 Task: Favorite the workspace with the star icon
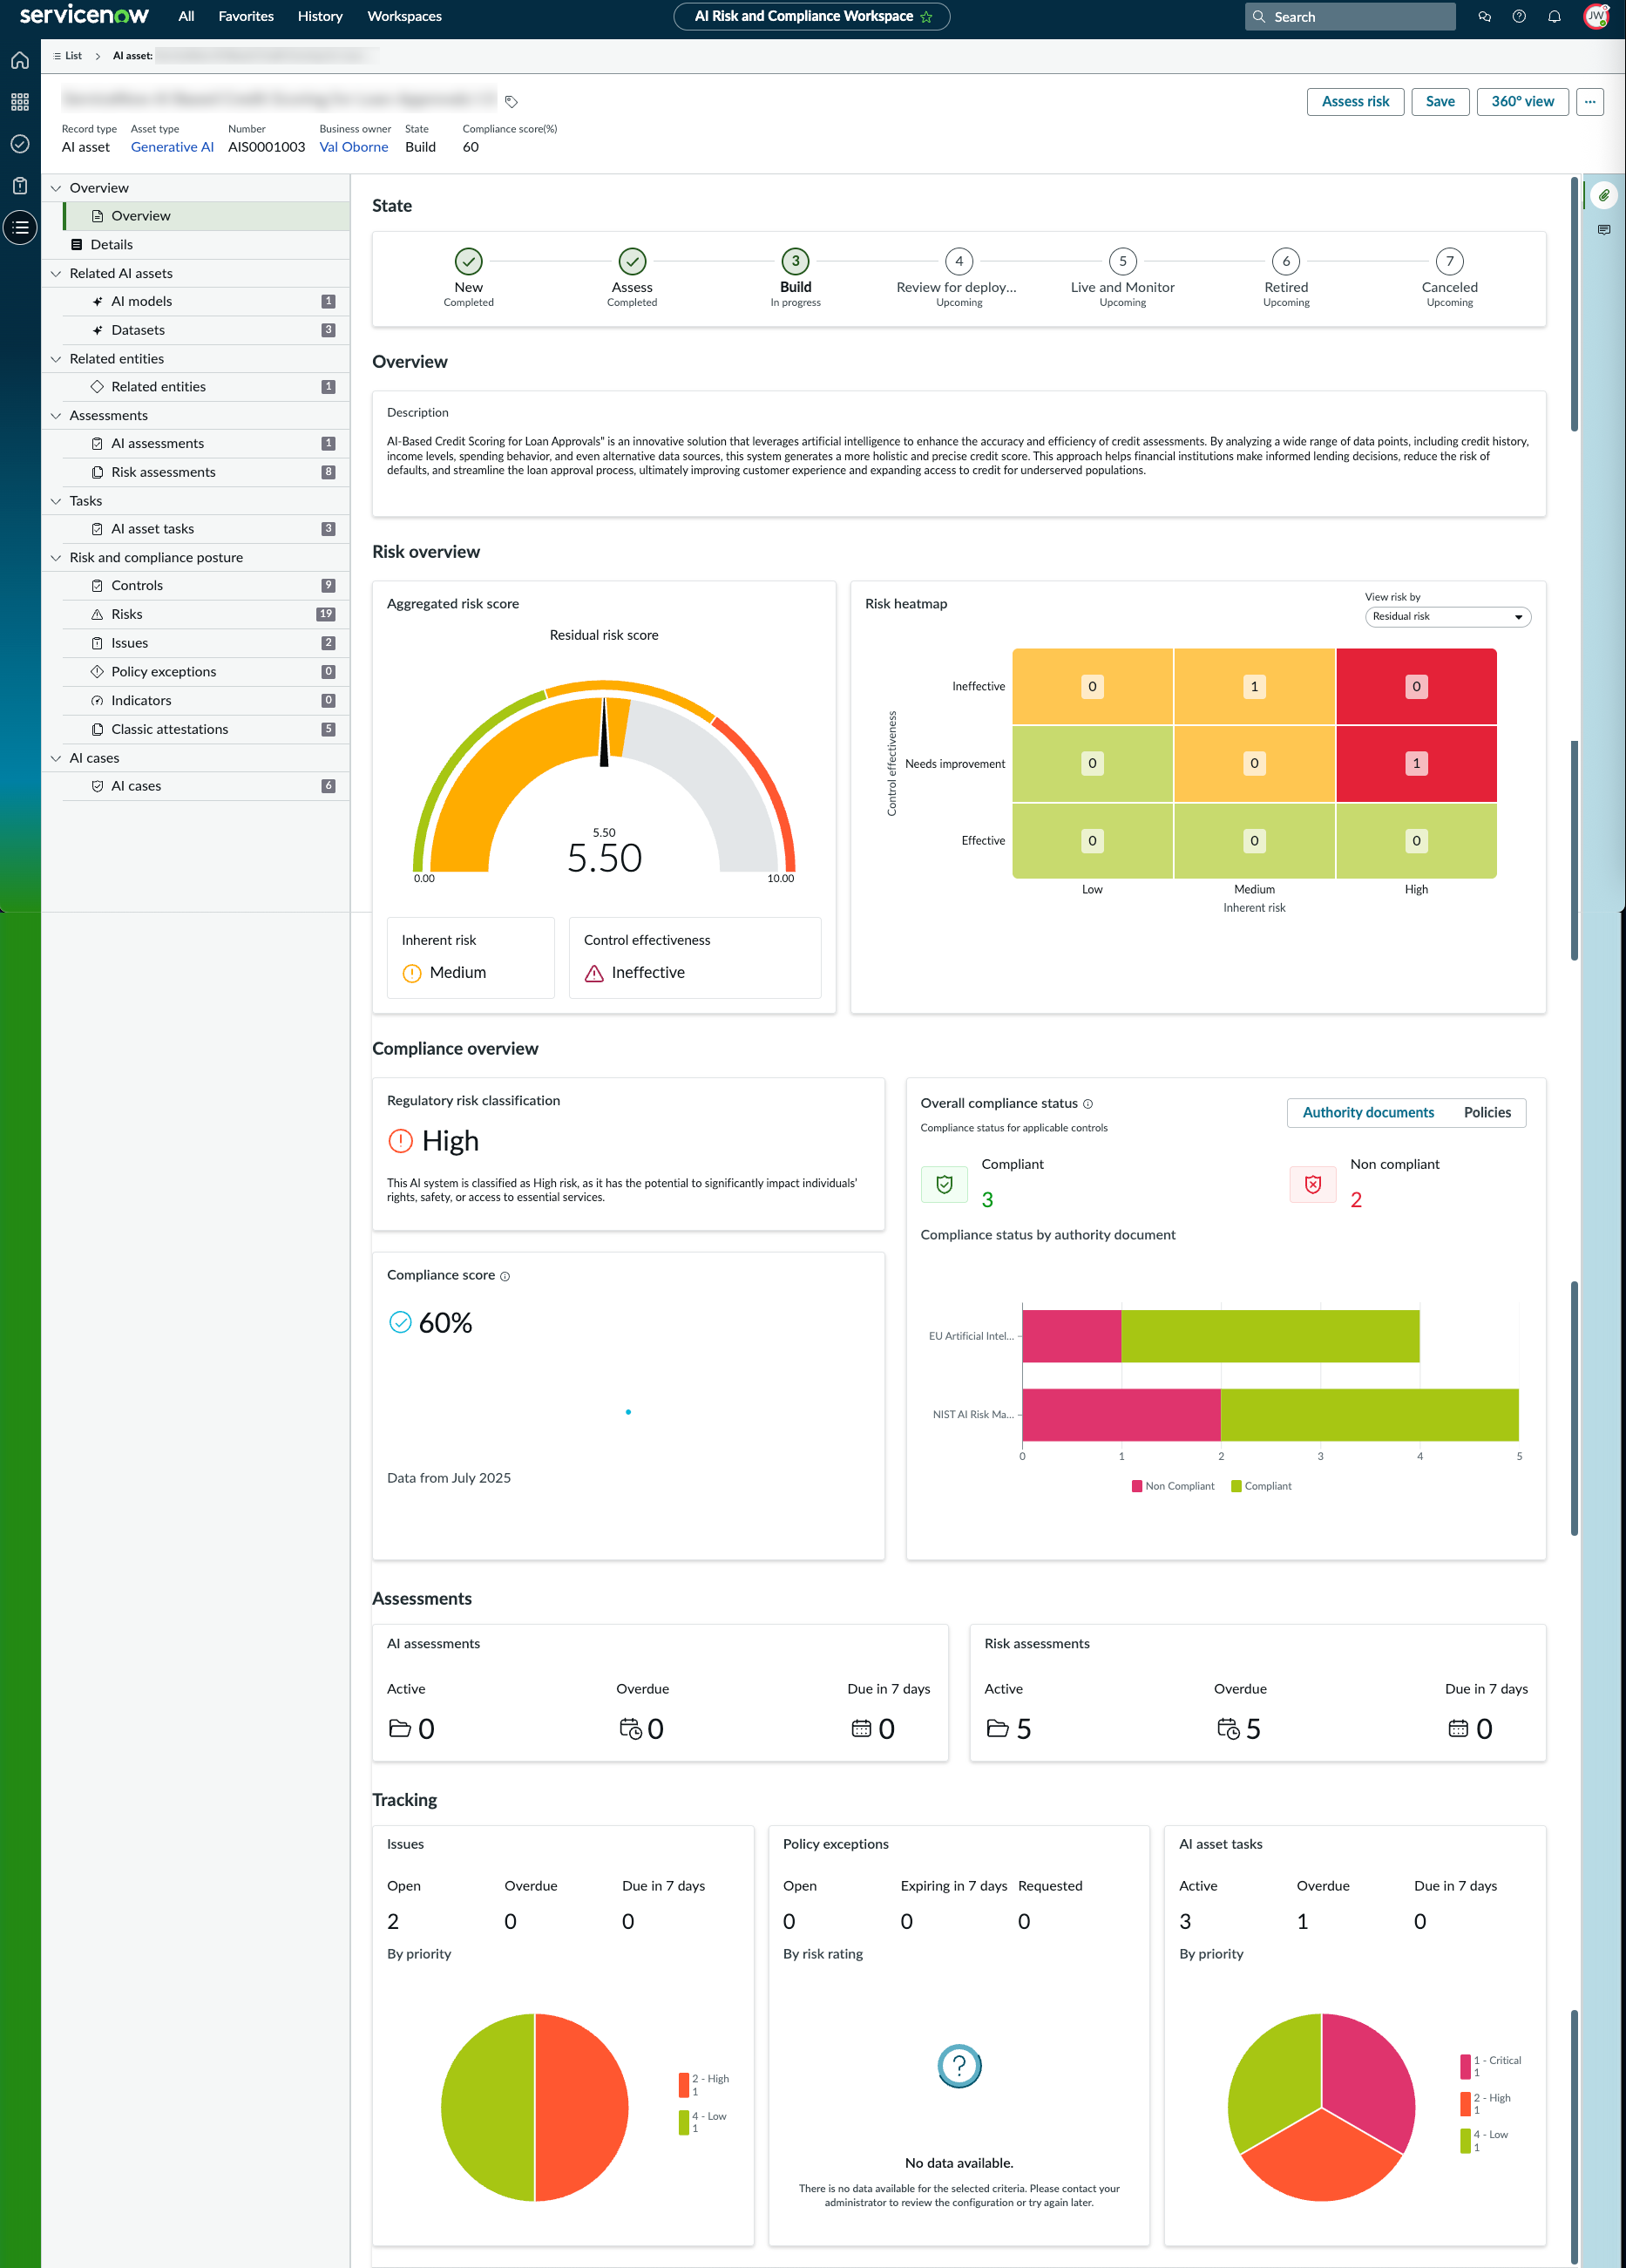coord(926,17)
